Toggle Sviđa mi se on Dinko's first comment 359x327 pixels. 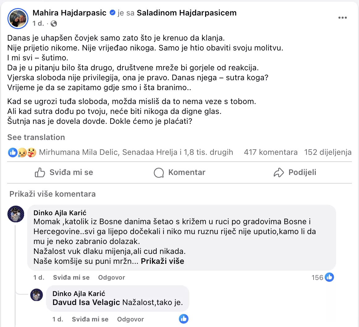click(x=71, y=277)
